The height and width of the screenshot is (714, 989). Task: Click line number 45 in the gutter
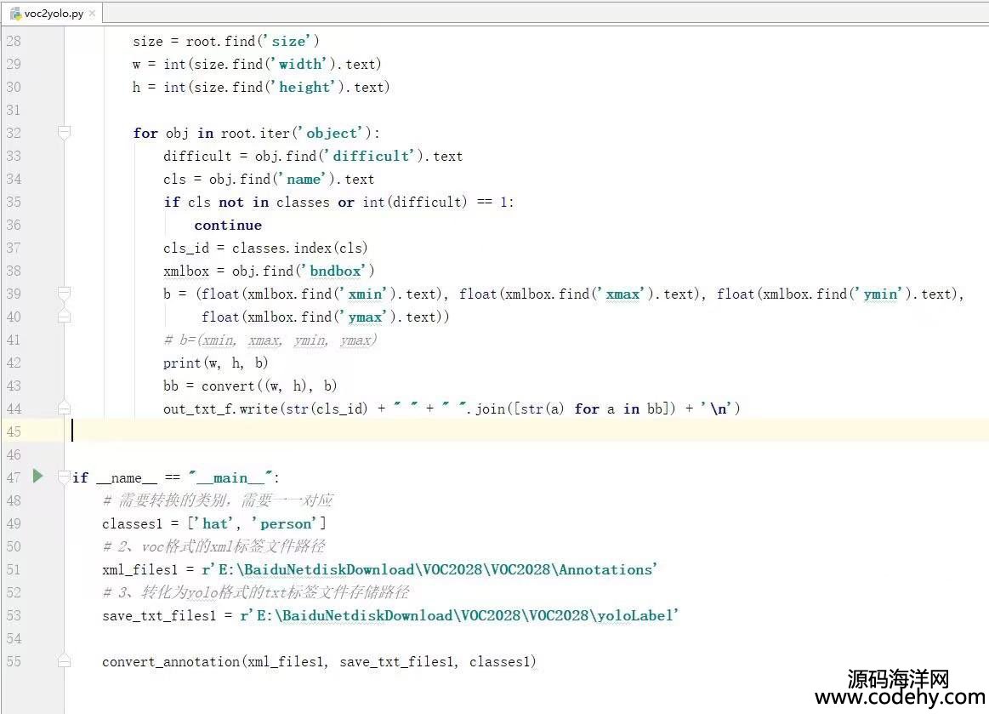[x=14, y=431]
